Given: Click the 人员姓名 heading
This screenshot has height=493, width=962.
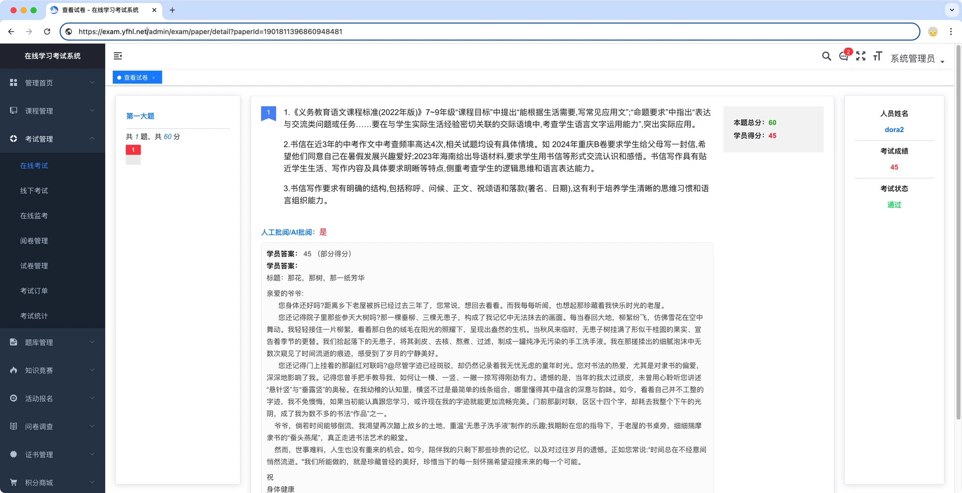Looking at the screenshot, I should coord(894,114).
